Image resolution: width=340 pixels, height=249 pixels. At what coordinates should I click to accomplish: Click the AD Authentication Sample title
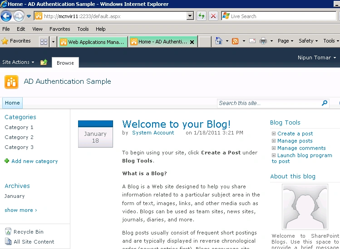tap(68, 81)
